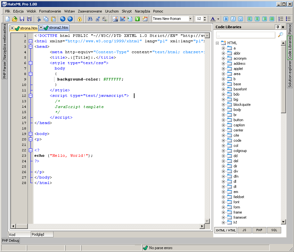Screen dimensions: 294x252
Task: Click the Code Libraries search field
Action: (245, 35)
